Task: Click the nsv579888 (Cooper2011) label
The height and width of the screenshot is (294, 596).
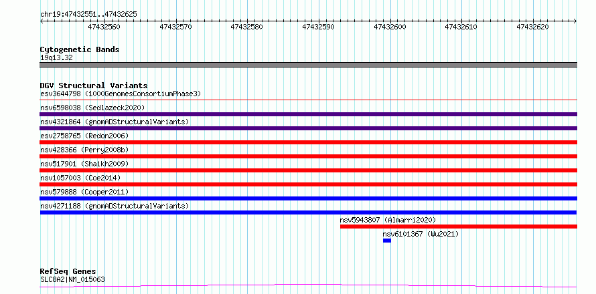Action: [84, 192]
